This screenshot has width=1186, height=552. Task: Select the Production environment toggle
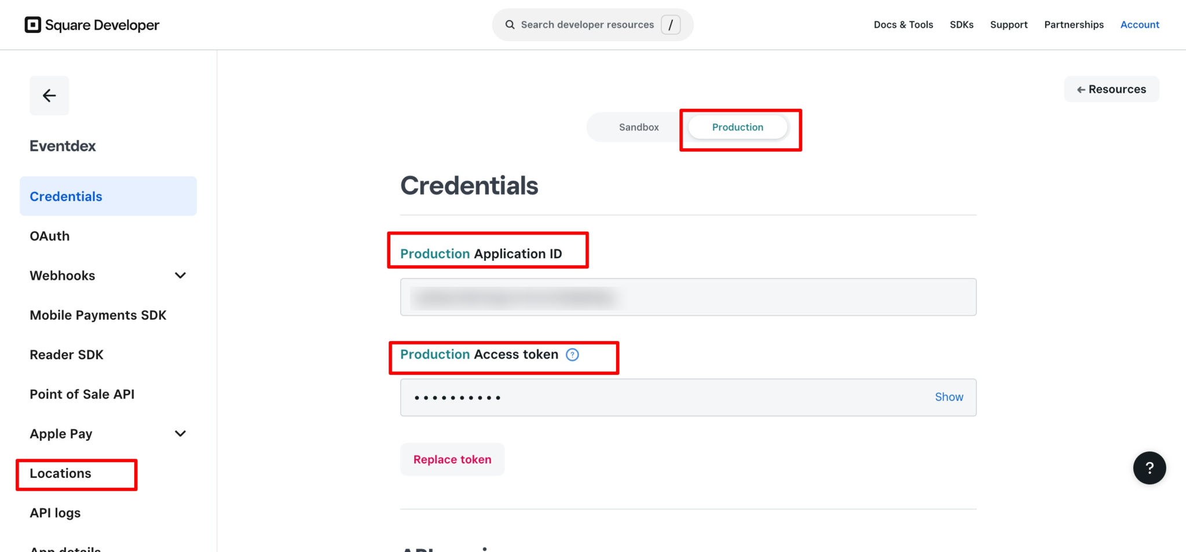pos(737,127)
